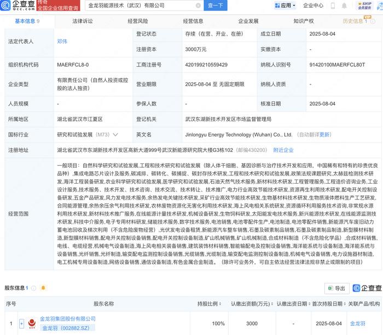Switch to 经营风险 tab
The image size is (383, 335).
[138, 21]
